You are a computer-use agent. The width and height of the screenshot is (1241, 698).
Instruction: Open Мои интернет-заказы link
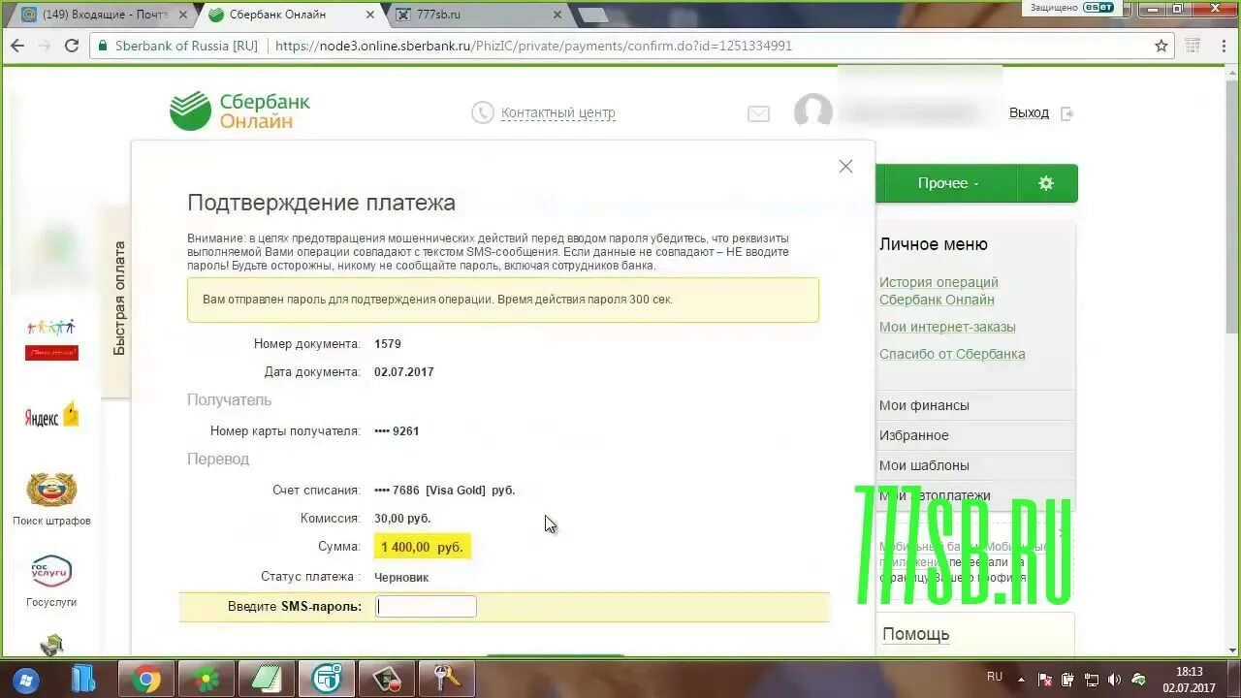947,327
